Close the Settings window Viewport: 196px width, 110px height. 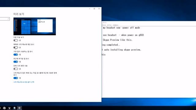(x=99, y=9)
